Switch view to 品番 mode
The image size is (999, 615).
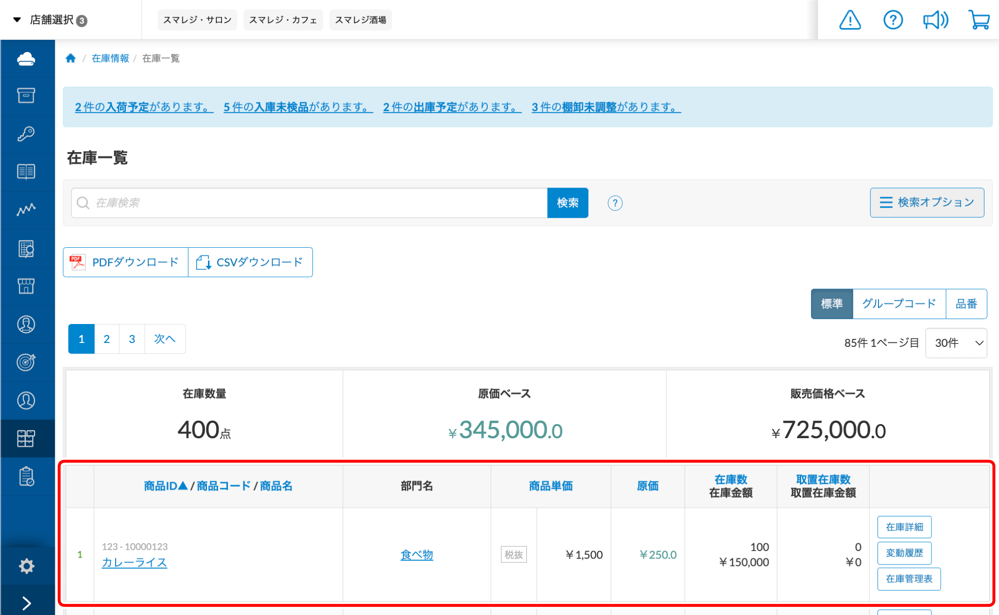coord(965,304)
